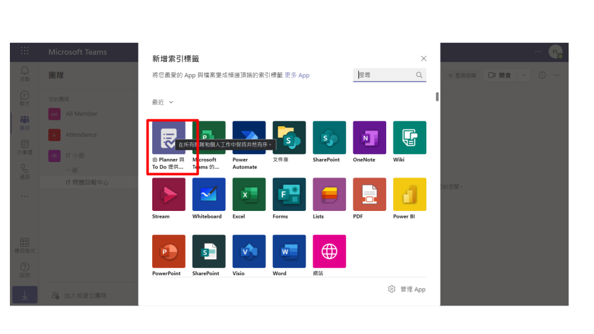
Task: Open the 通話 calls icon in sidebar
Action: click(x=25, y=171)
